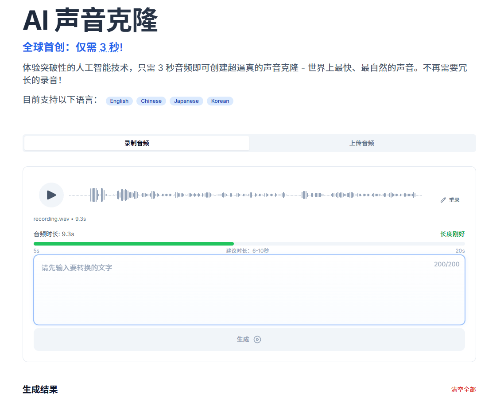Select the Korean language tag
504x398 pixels.
tap(220, 101)
